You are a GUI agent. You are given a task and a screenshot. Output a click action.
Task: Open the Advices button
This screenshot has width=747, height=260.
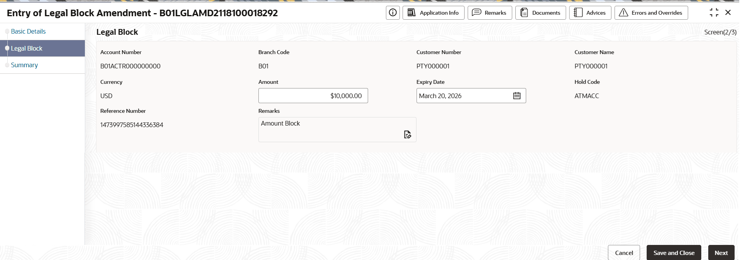click(590, 13)
